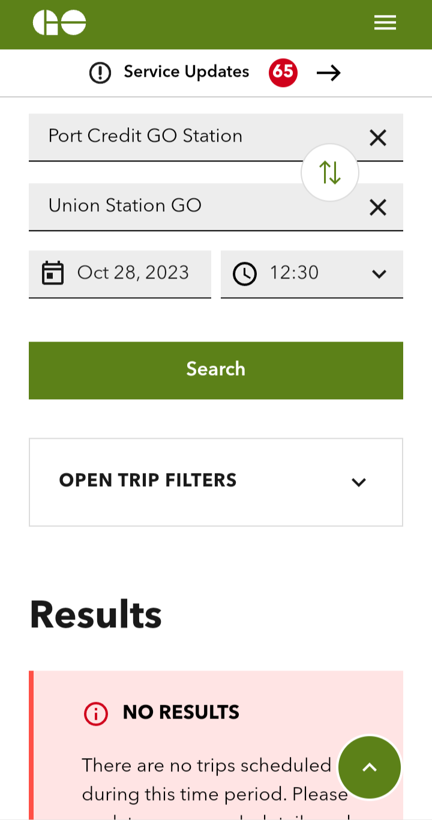Click the Open Trip Filters chevron

359,482
